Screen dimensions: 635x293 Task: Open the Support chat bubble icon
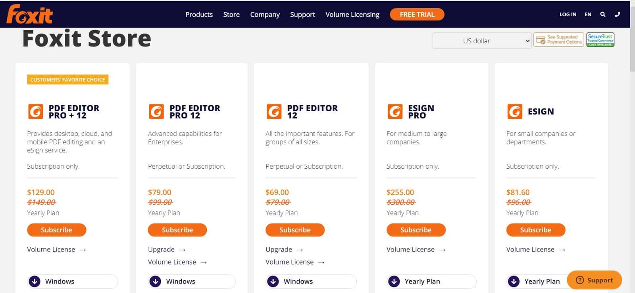pyautogui.click(x=579, y=280)
